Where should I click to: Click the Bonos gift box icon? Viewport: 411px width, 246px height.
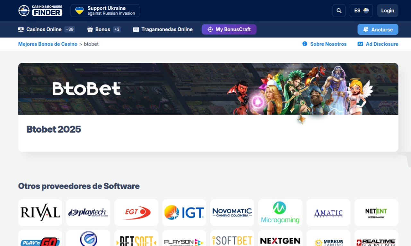(90, 29)
